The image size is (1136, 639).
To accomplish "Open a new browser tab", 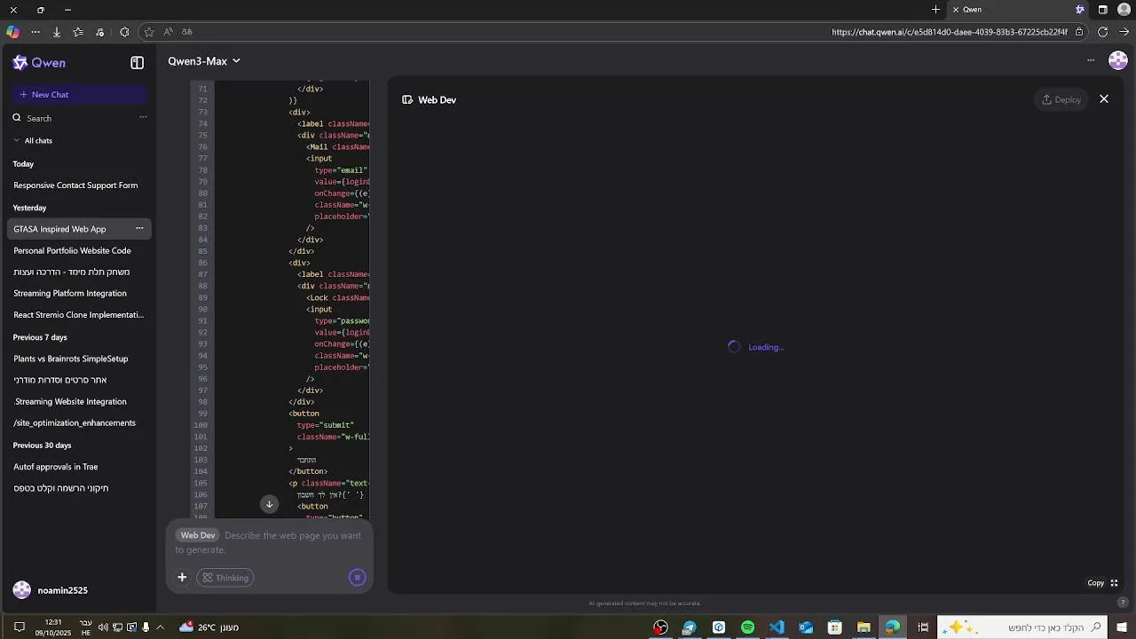I will 935,10.
